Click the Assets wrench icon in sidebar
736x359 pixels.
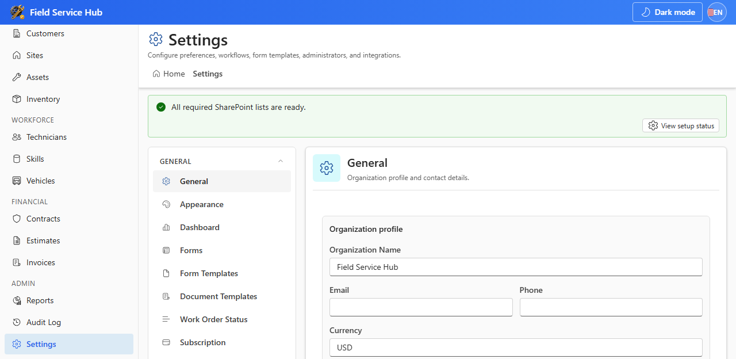pyautogui.click(x=17, y=77)
